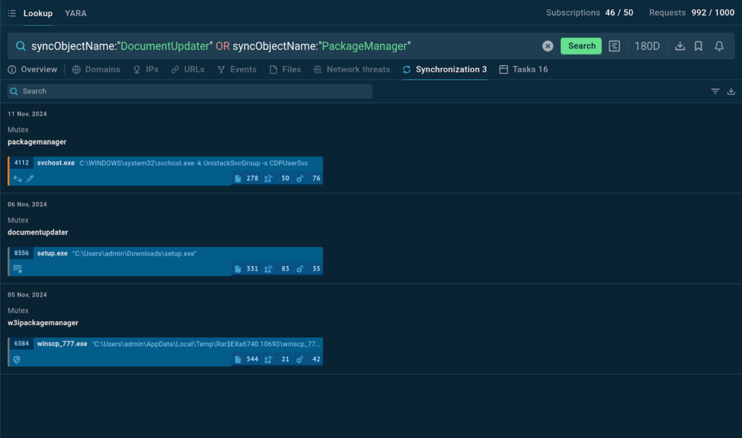Go to the Tasks 16 tab
This screenshot has width=742, height=438.
pyautogui.click(x=523, y=70)
